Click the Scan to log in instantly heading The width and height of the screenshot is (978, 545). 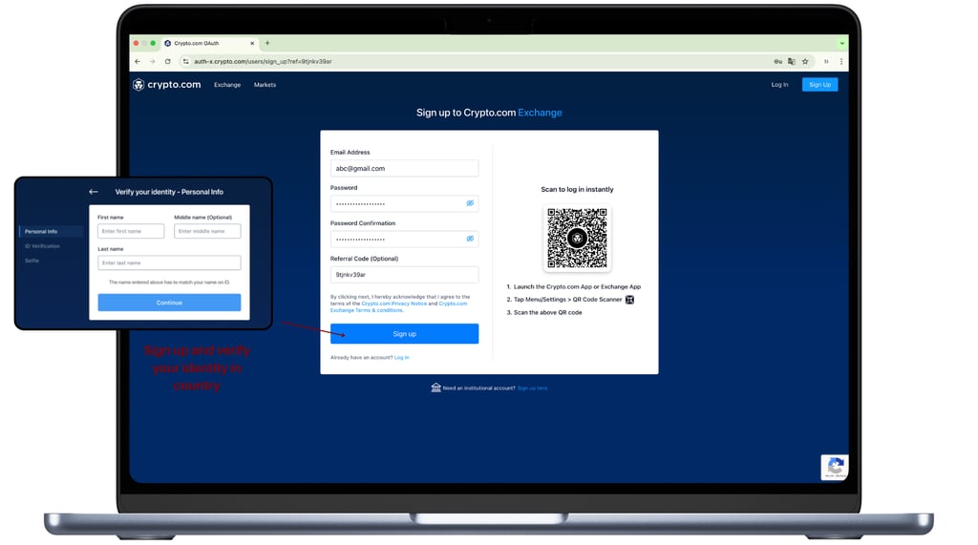577,190
